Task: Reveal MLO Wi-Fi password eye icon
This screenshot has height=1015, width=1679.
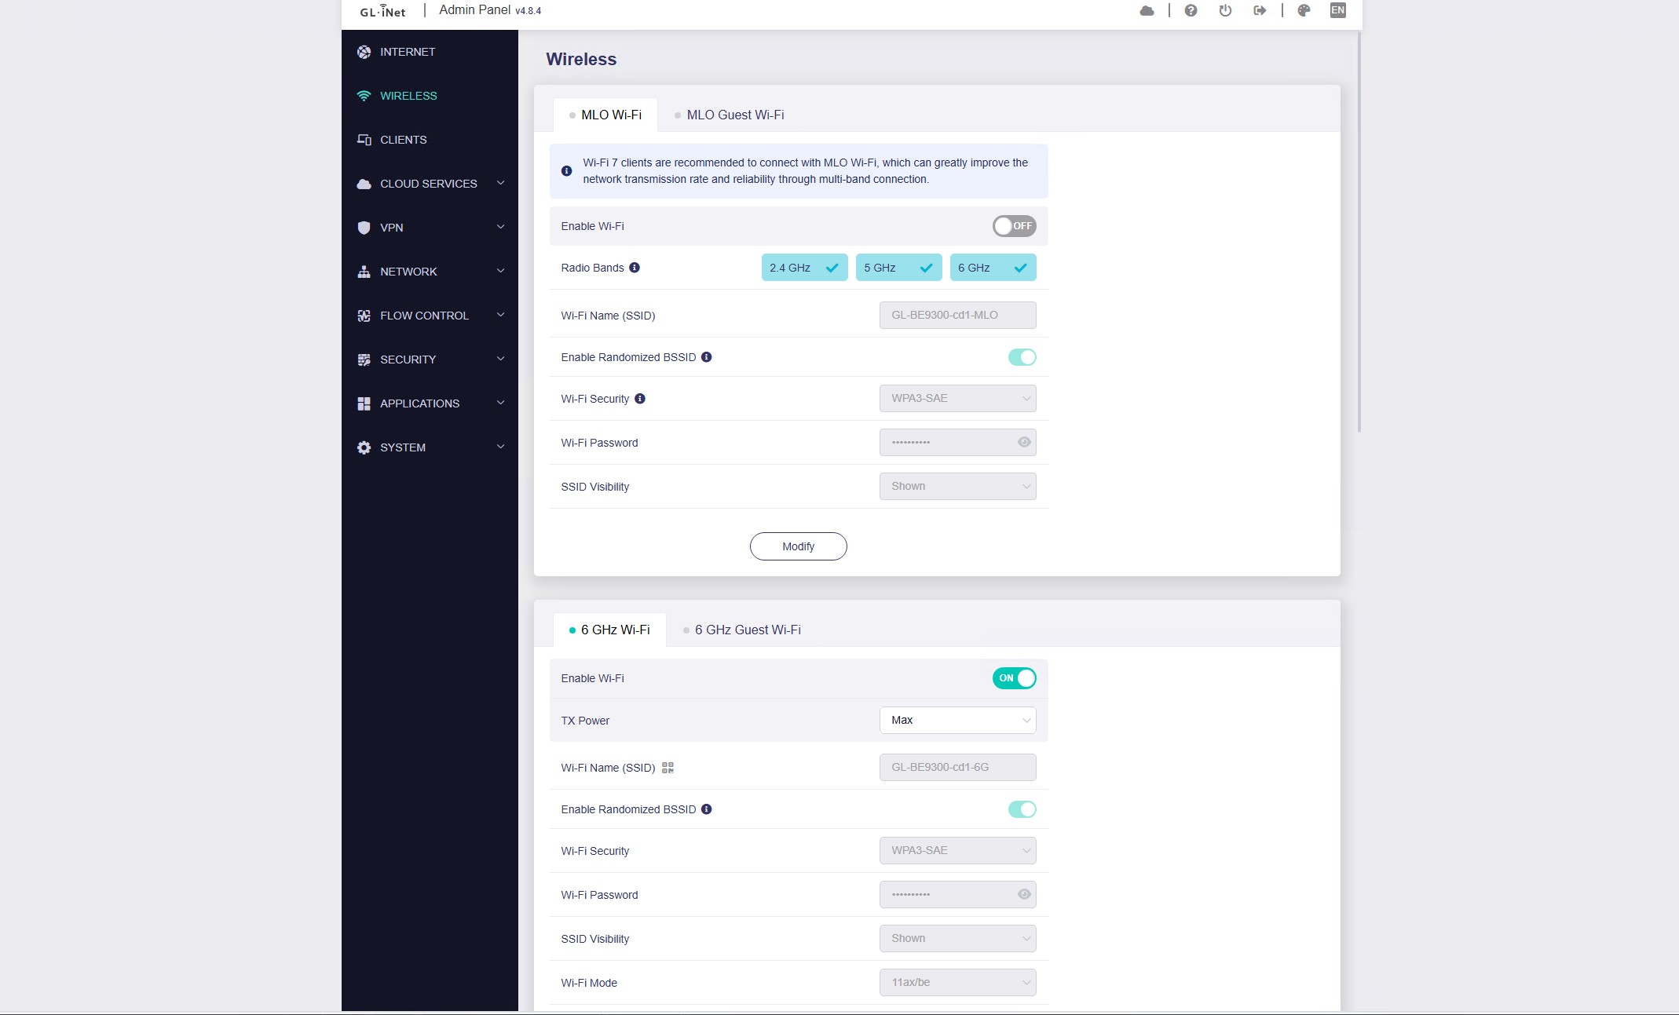Action: (1024, 442)
